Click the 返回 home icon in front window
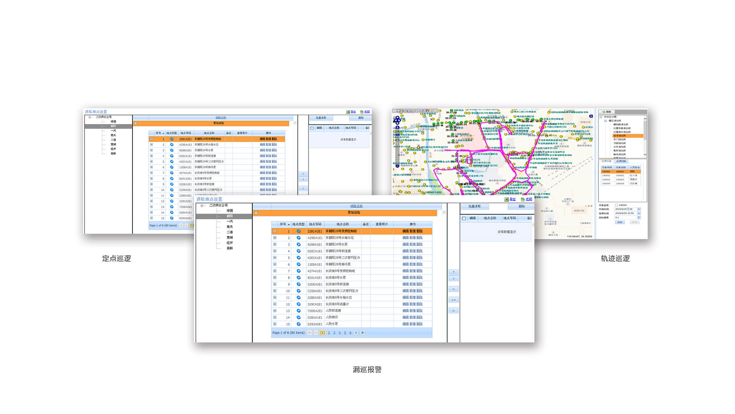 point(523,199)
